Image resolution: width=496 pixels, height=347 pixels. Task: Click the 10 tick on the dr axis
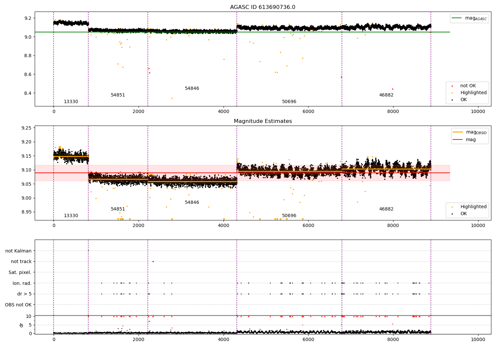(x=29, y=317)
